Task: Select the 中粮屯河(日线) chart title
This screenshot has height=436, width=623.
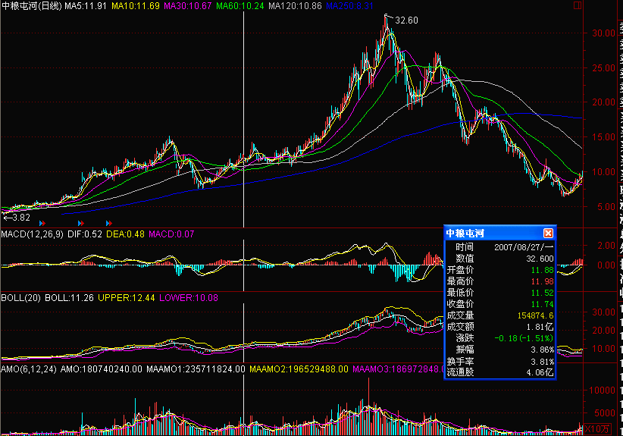Action: click(31, 6)
